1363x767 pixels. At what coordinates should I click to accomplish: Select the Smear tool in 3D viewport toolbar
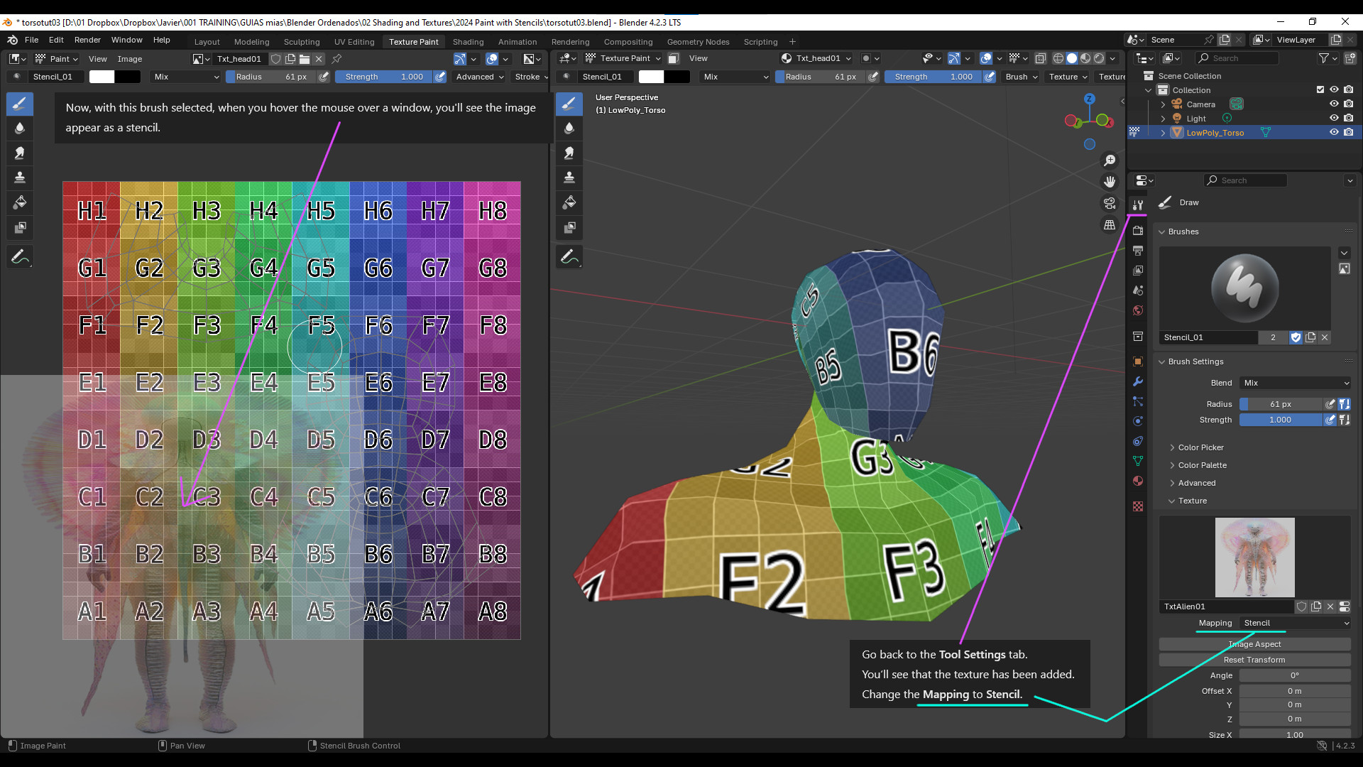[x=569, y=153]
